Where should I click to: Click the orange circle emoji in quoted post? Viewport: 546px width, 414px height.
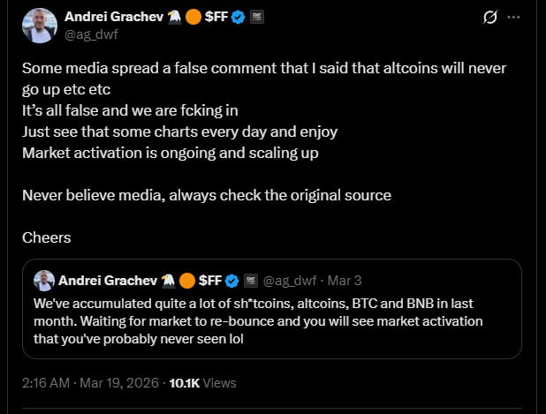pos(187,281)
